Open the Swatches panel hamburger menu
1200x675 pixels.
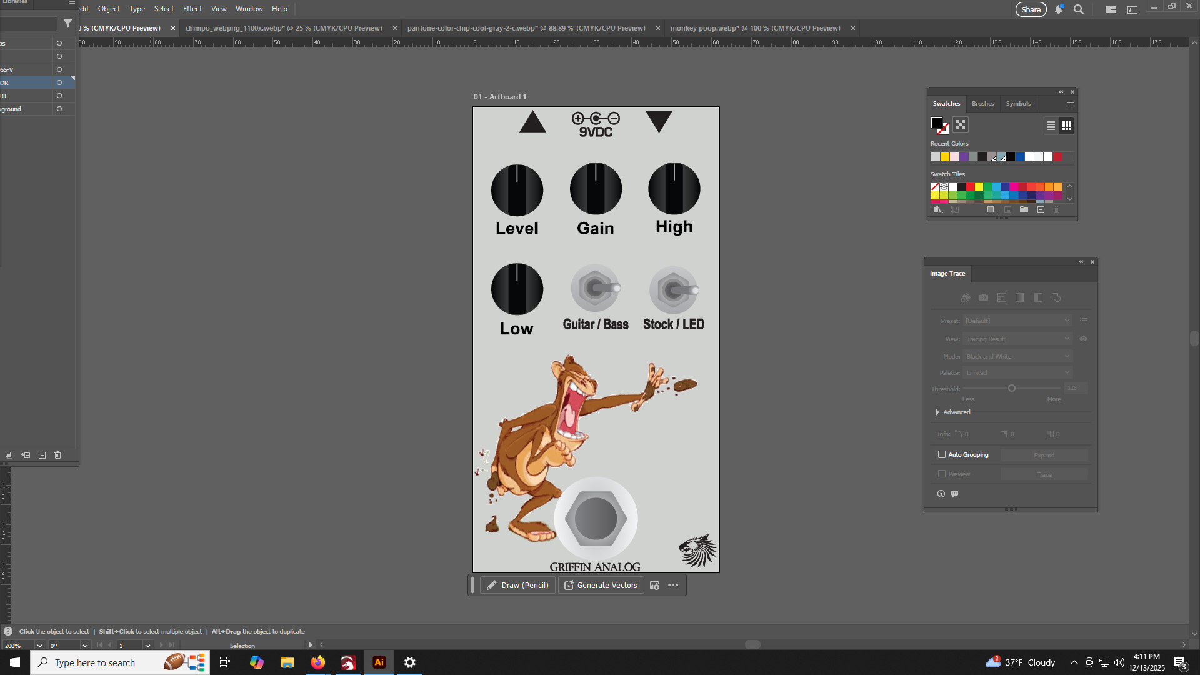[x=1071, y=104]
